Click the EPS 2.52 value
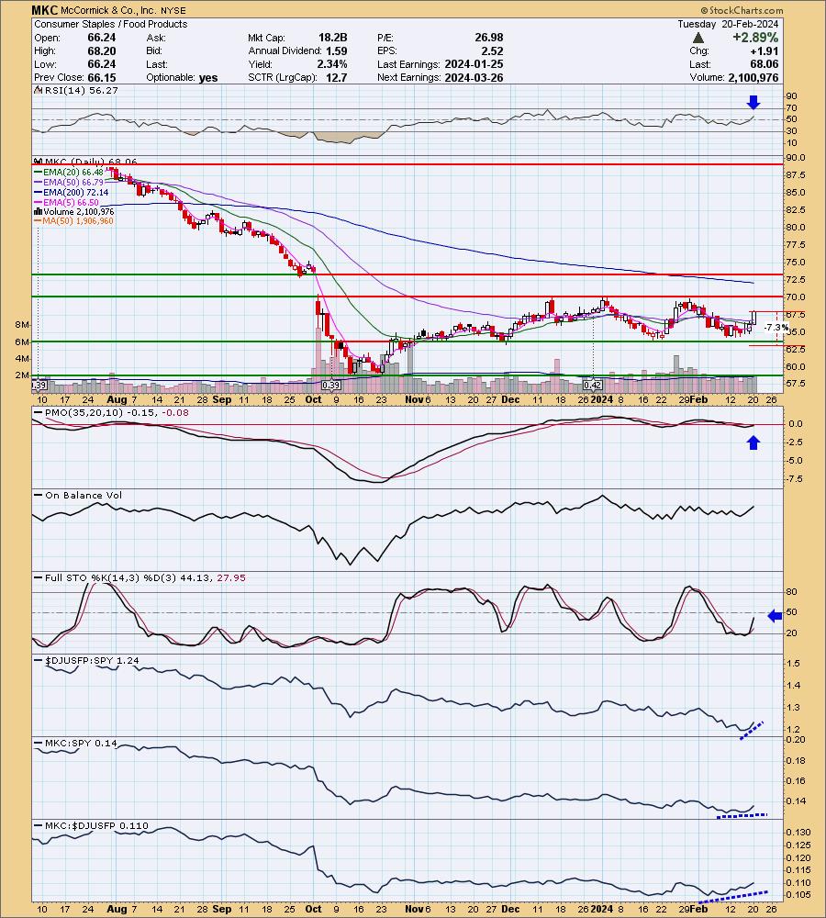Viewport: 826px width, 918px height. [492, 50]
